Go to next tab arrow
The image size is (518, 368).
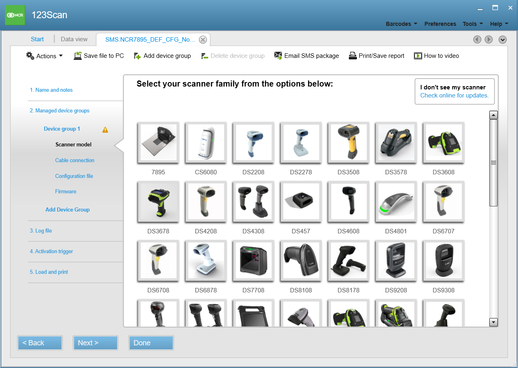click(489, 39)
